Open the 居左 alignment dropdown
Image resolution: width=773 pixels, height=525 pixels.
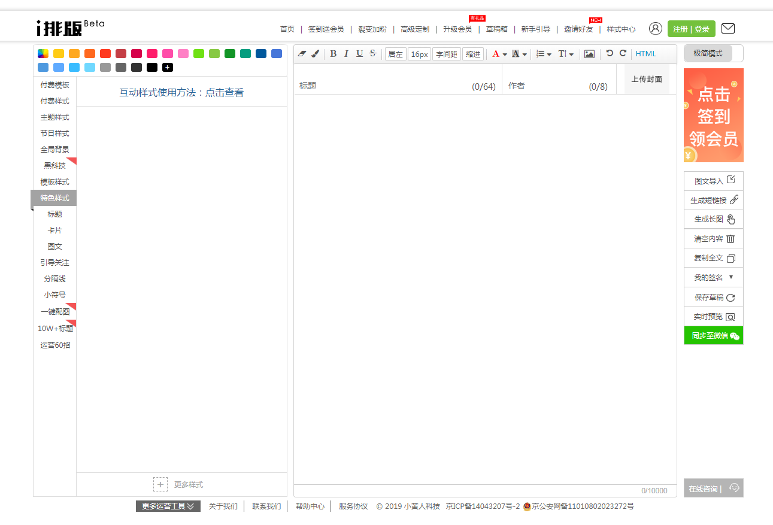pyautogui.click(x=395, y=54)
